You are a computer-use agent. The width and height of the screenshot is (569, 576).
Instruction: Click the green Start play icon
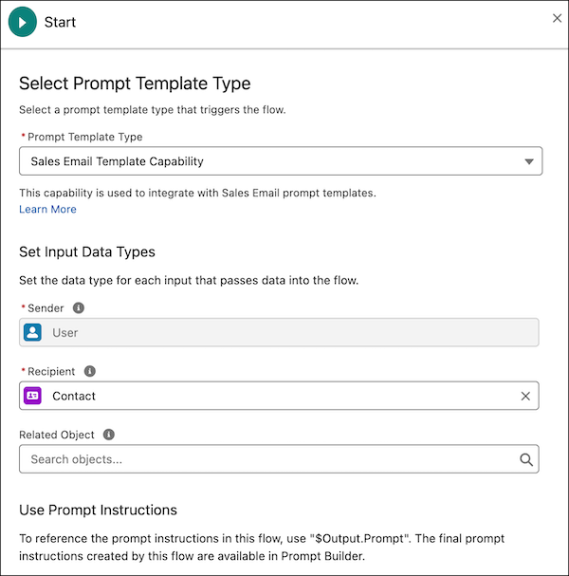[x=23, y=22]
